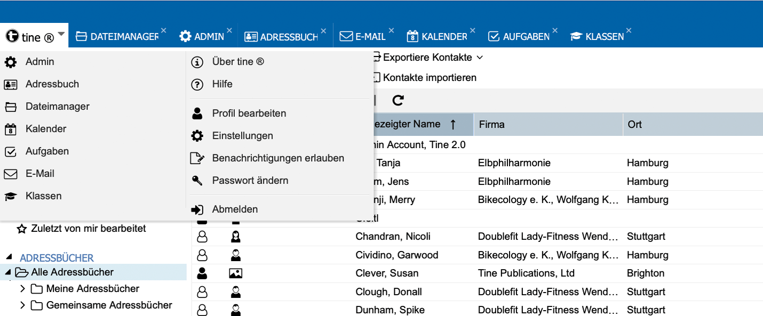Open the tine ® main menu dropdown arrow

tap(61, 35)
